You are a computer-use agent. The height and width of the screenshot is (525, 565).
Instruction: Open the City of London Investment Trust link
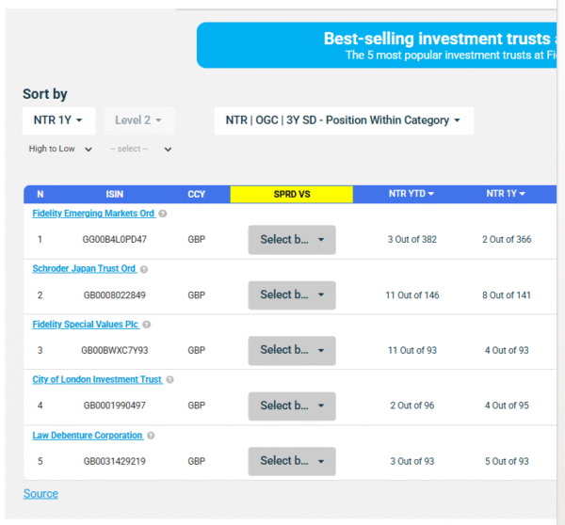[97, 380]
